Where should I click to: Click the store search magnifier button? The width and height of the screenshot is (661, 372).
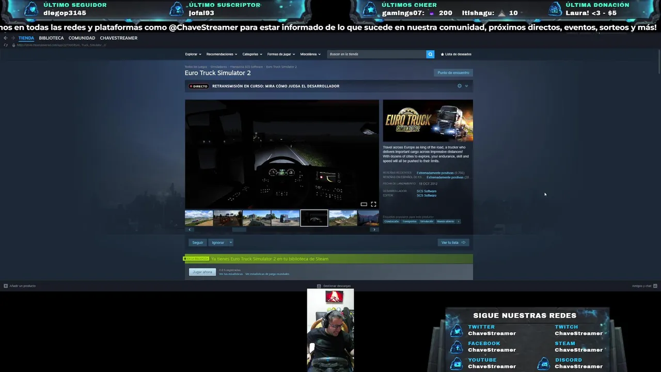click(x=430, y=54)
